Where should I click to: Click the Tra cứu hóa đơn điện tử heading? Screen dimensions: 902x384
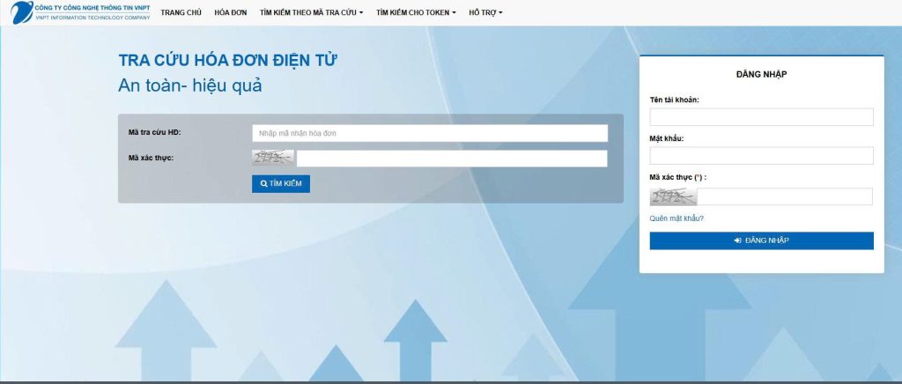[228, 61]
